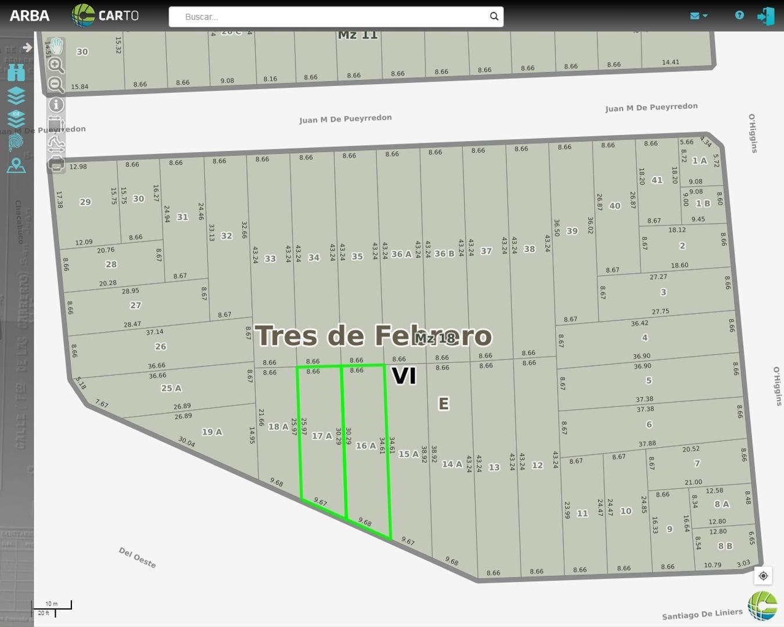Click the zoom in magnifier
784x627 pixels.
pos(56,65)
